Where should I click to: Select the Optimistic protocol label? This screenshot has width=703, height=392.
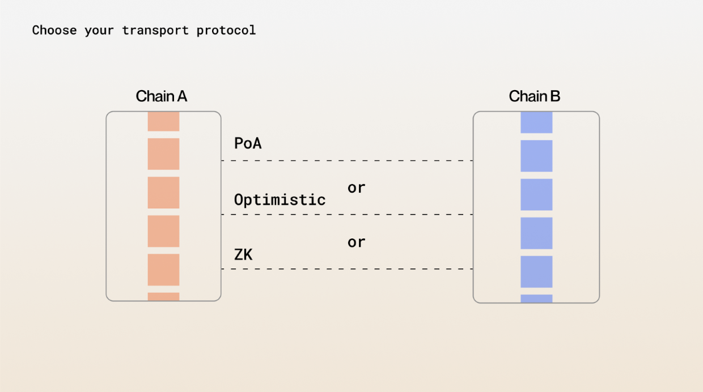279,199
